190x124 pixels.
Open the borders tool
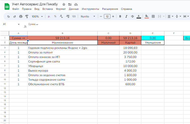[153, 16]
